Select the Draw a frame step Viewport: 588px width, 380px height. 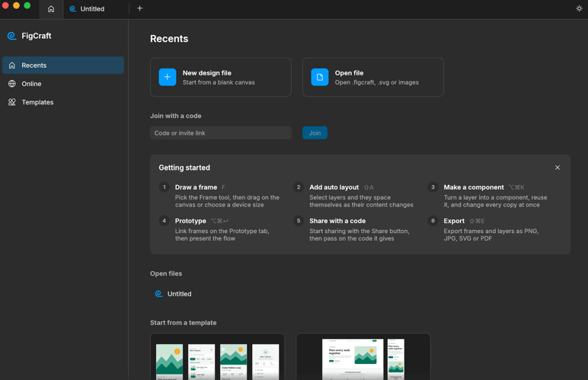tap(221, 196)
